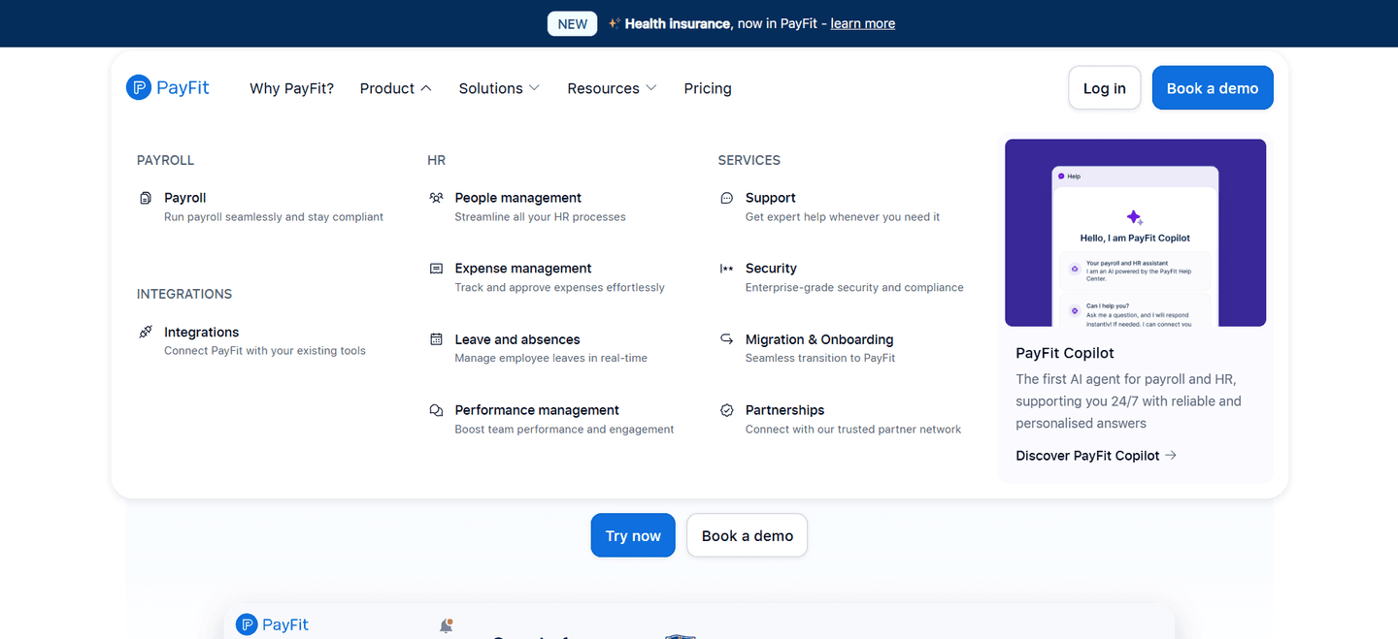
Task: Click the PayFit logo in the bottom preview
Action: click(273, 624)
